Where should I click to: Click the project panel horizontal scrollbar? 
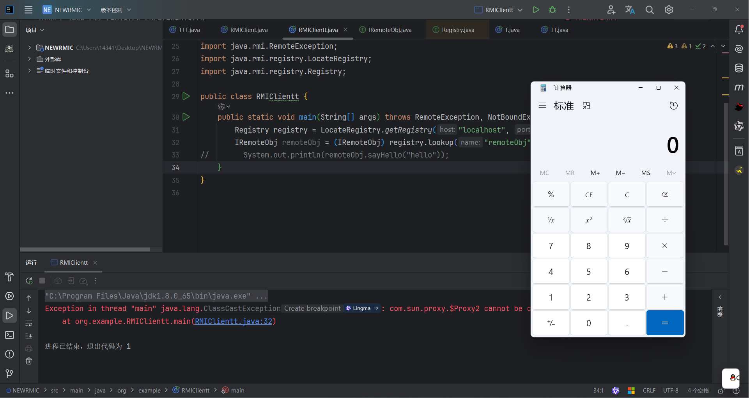pyautogui.click(x=85, y=249)
